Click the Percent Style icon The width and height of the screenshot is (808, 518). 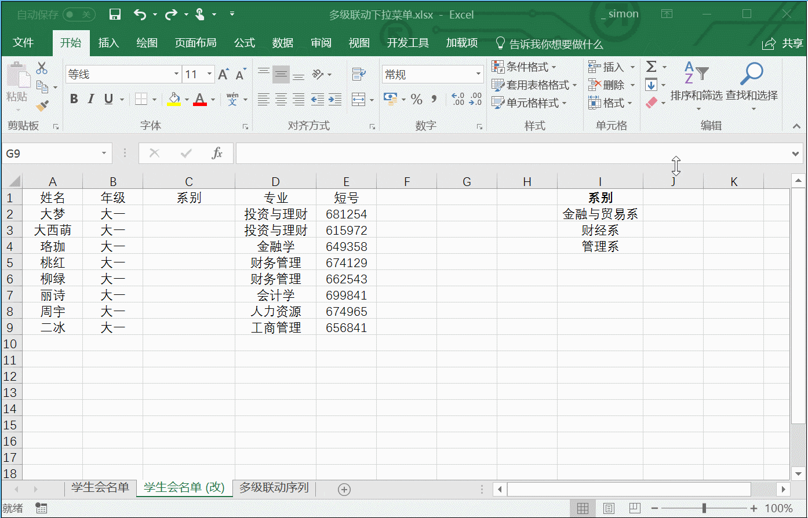click(x=416, y=100)
